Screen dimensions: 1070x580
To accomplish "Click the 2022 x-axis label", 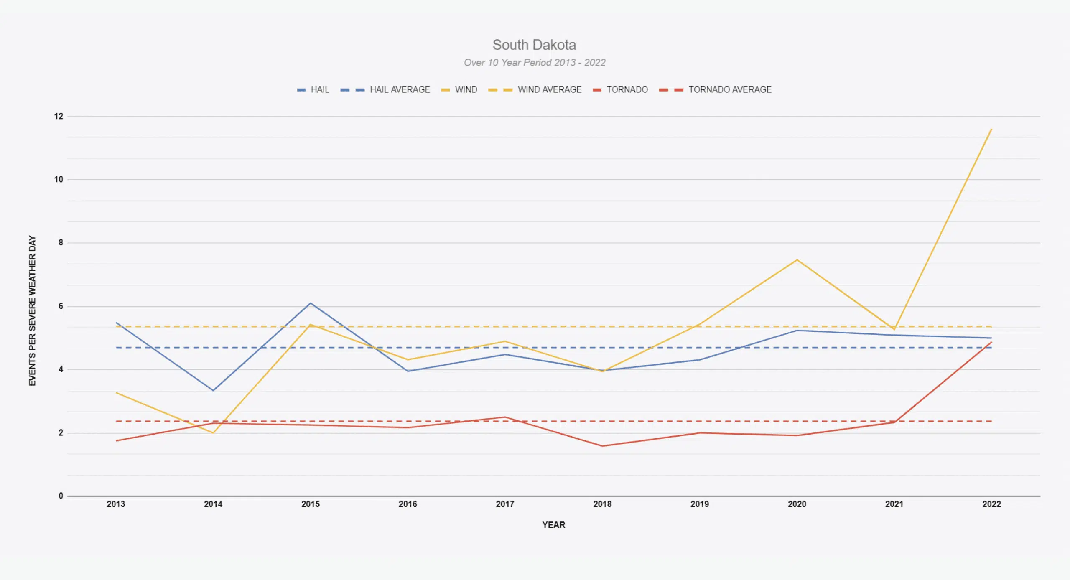I will click(x=991, y=504).
